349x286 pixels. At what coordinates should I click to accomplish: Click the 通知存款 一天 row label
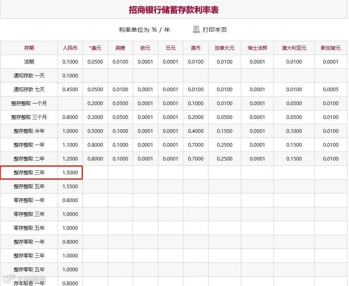(29, 75)
